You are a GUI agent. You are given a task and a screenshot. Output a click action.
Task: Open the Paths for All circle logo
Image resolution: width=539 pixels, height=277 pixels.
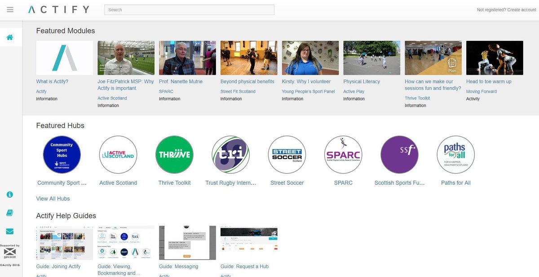455,154
